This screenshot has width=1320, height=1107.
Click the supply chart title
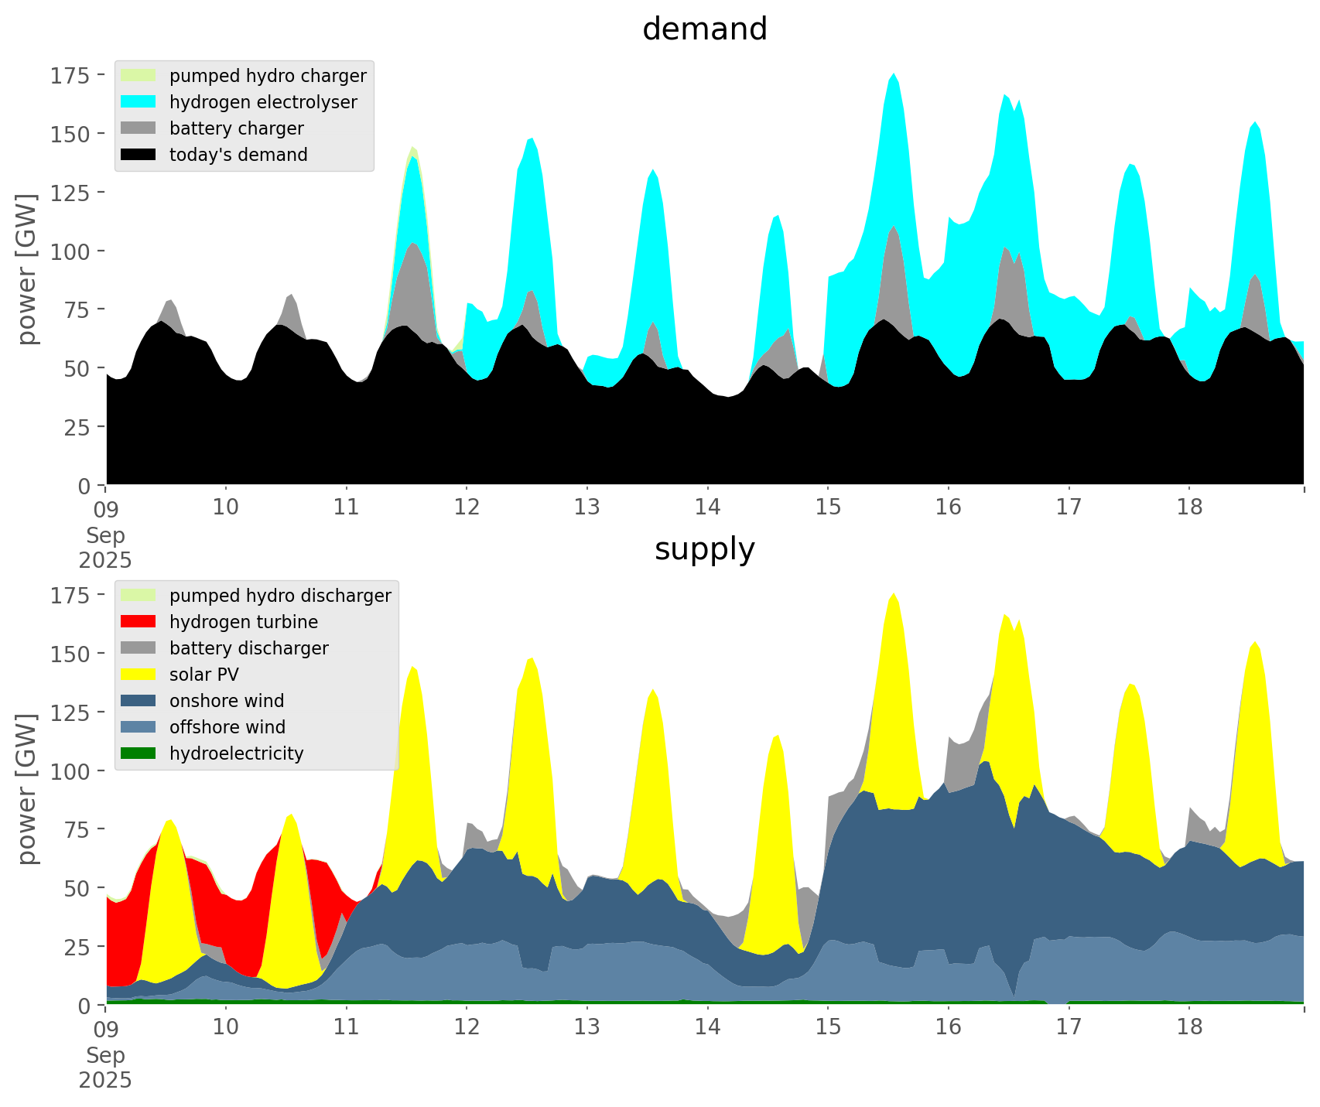click(704, 549)
